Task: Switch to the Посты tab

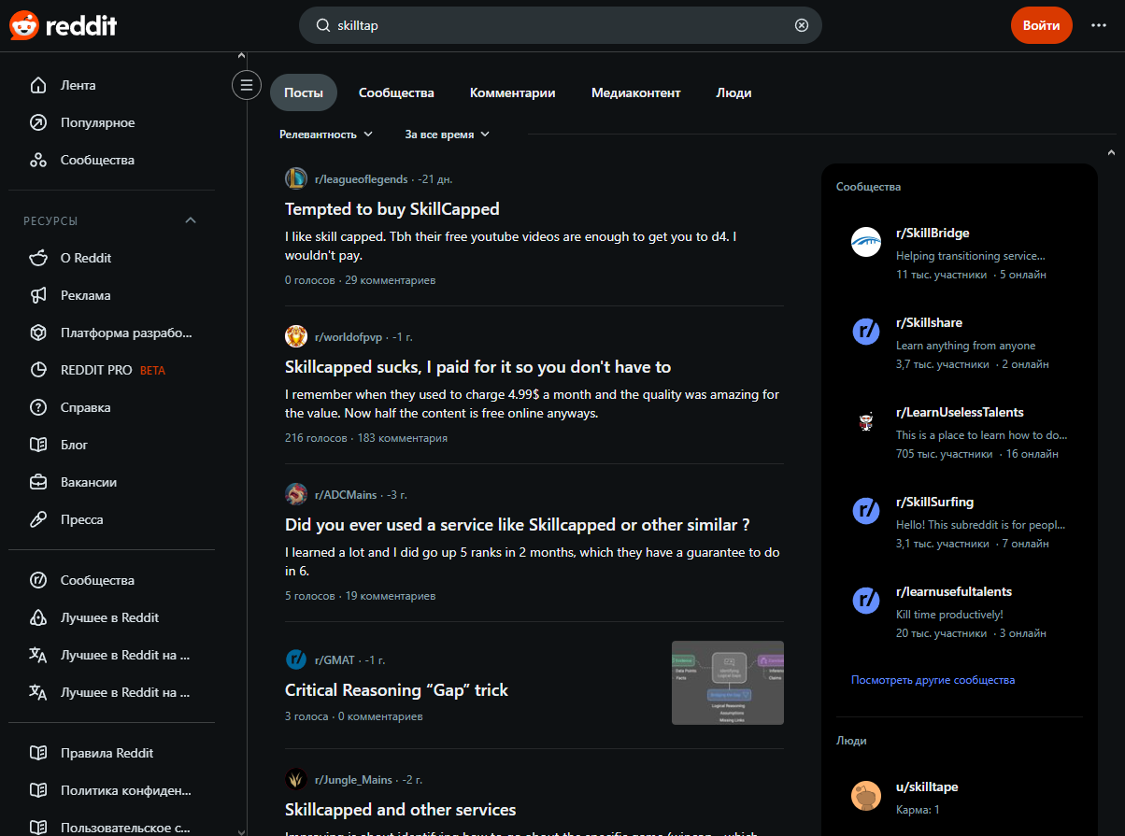Action: pyautogui.click(x=304, y=92)
